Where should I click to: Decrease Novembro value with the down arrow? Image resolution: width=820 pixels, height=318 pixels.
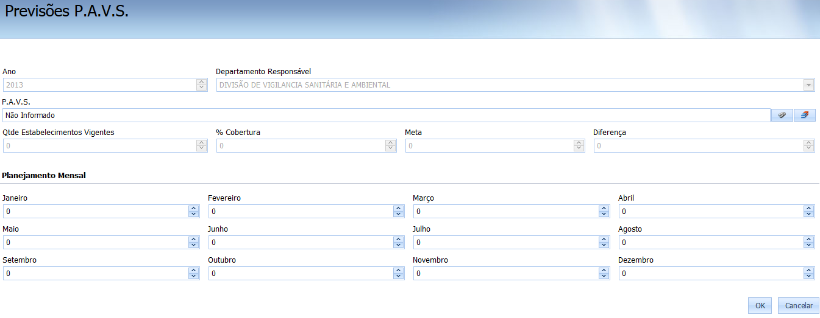click(604, 276)
